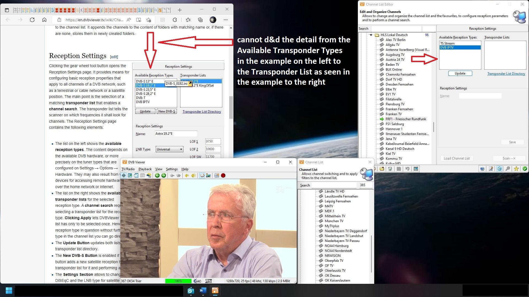Click the yellow favourites star icon
This screenshot has width=529, height=297.
tap(516, 169)
